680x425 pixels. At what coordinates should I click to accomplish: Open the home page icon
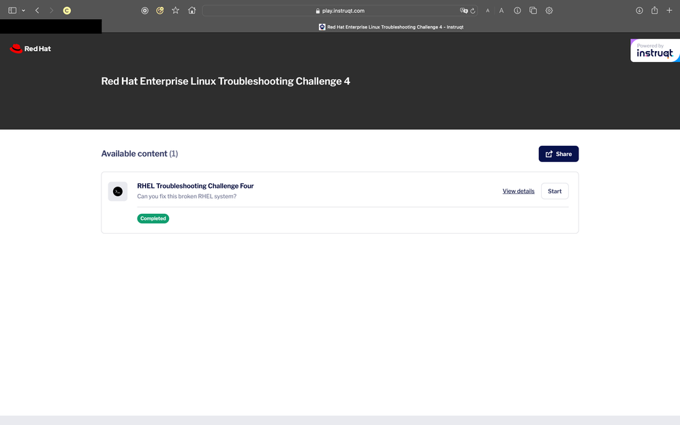[191, 11]
